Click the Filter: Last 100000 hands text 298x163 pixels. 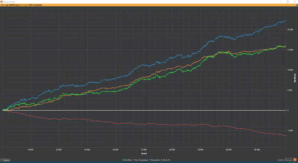point(10,5)
